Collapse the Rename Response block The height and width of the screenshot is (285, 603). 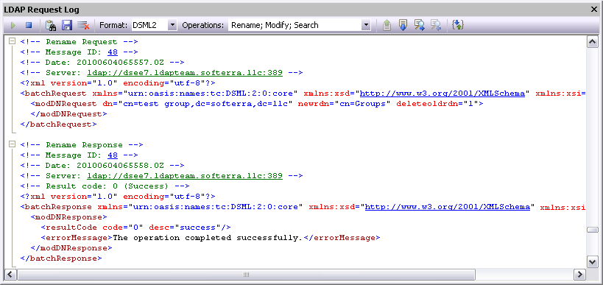click(x=12, y=144)
